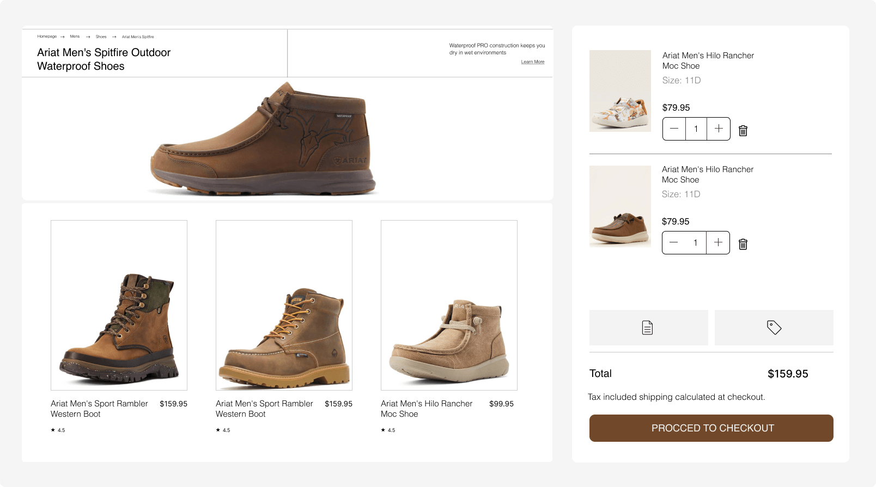
Task: View the large Spitfire shoe product image
Action: (x=263, y=139)
